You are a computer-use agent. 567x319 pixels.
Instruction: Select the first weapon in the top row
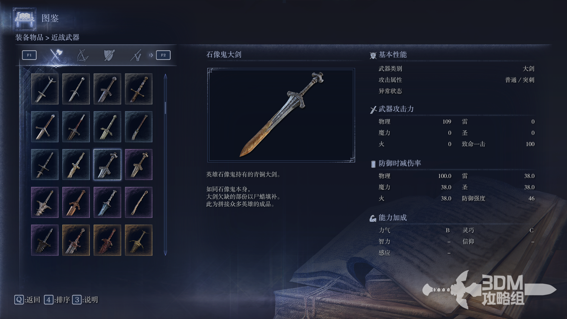click(x=45, y=89)
